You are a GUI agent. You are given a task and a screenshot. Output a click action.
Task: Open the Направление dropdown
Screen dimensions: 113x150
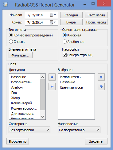(79, 130)
